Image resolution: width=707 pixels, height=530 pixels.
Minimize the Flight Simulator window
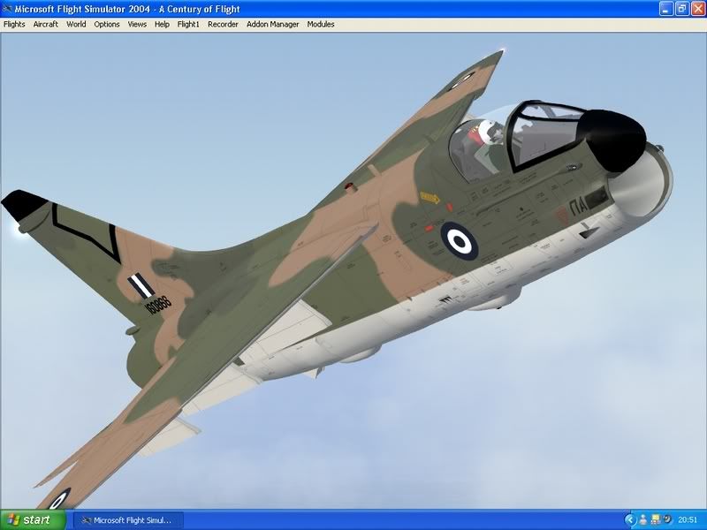tap(666, 9)
